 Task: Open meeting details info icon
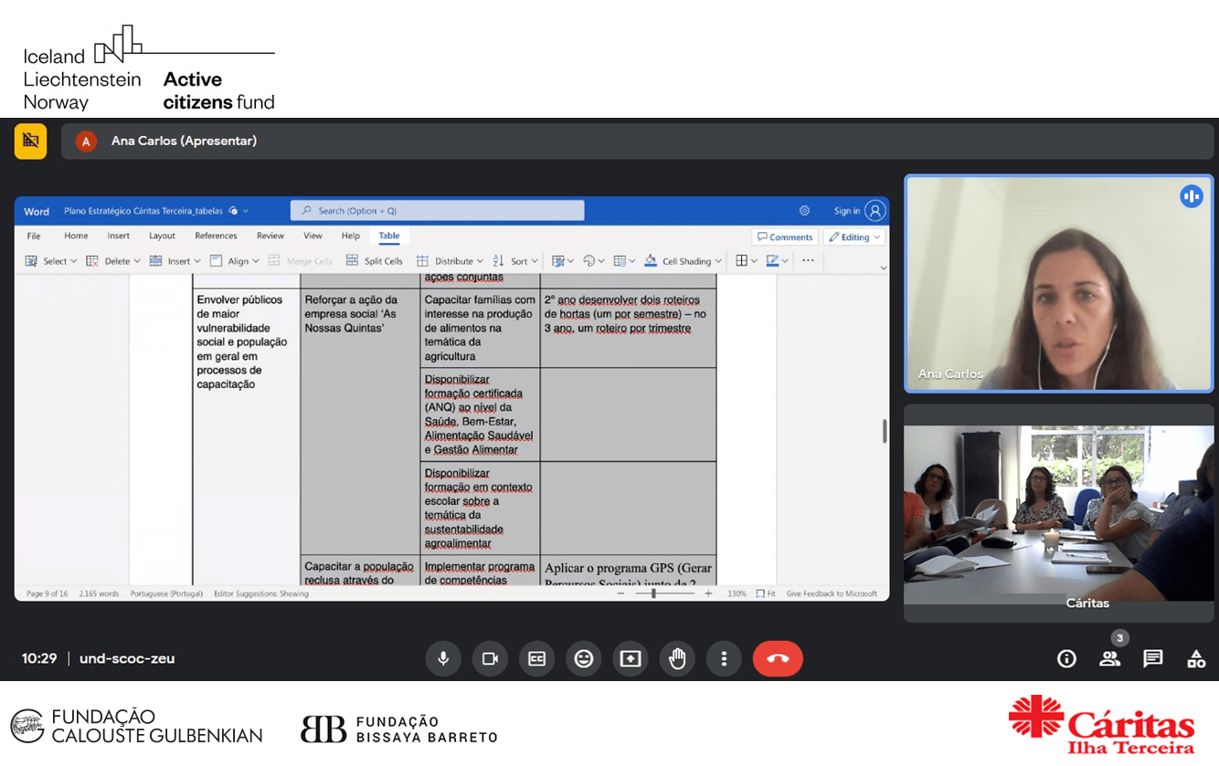(x=1066, y=658)
